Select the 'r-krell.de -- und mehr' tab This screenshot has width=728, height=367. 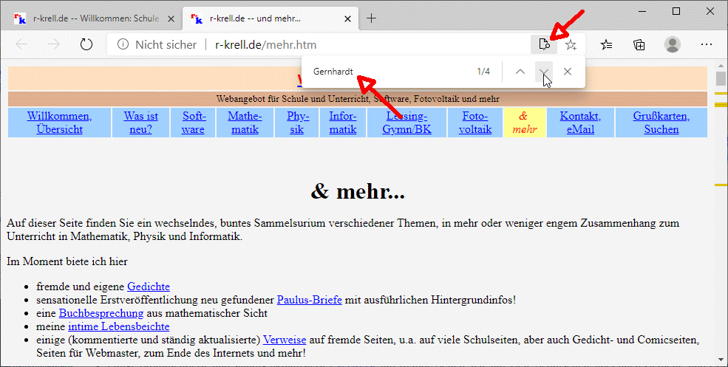coord(262,18)
